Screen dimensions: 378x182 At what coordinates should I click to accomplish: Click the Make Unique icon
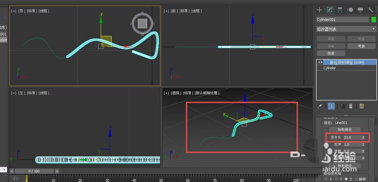342,106
